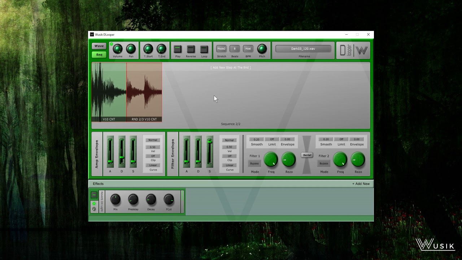Image resolution: width=462 pixels, height=260 pixels.
Task: Minimize the Wusik DLooper window
Action: pyautogui.click(x=346, y=35)
